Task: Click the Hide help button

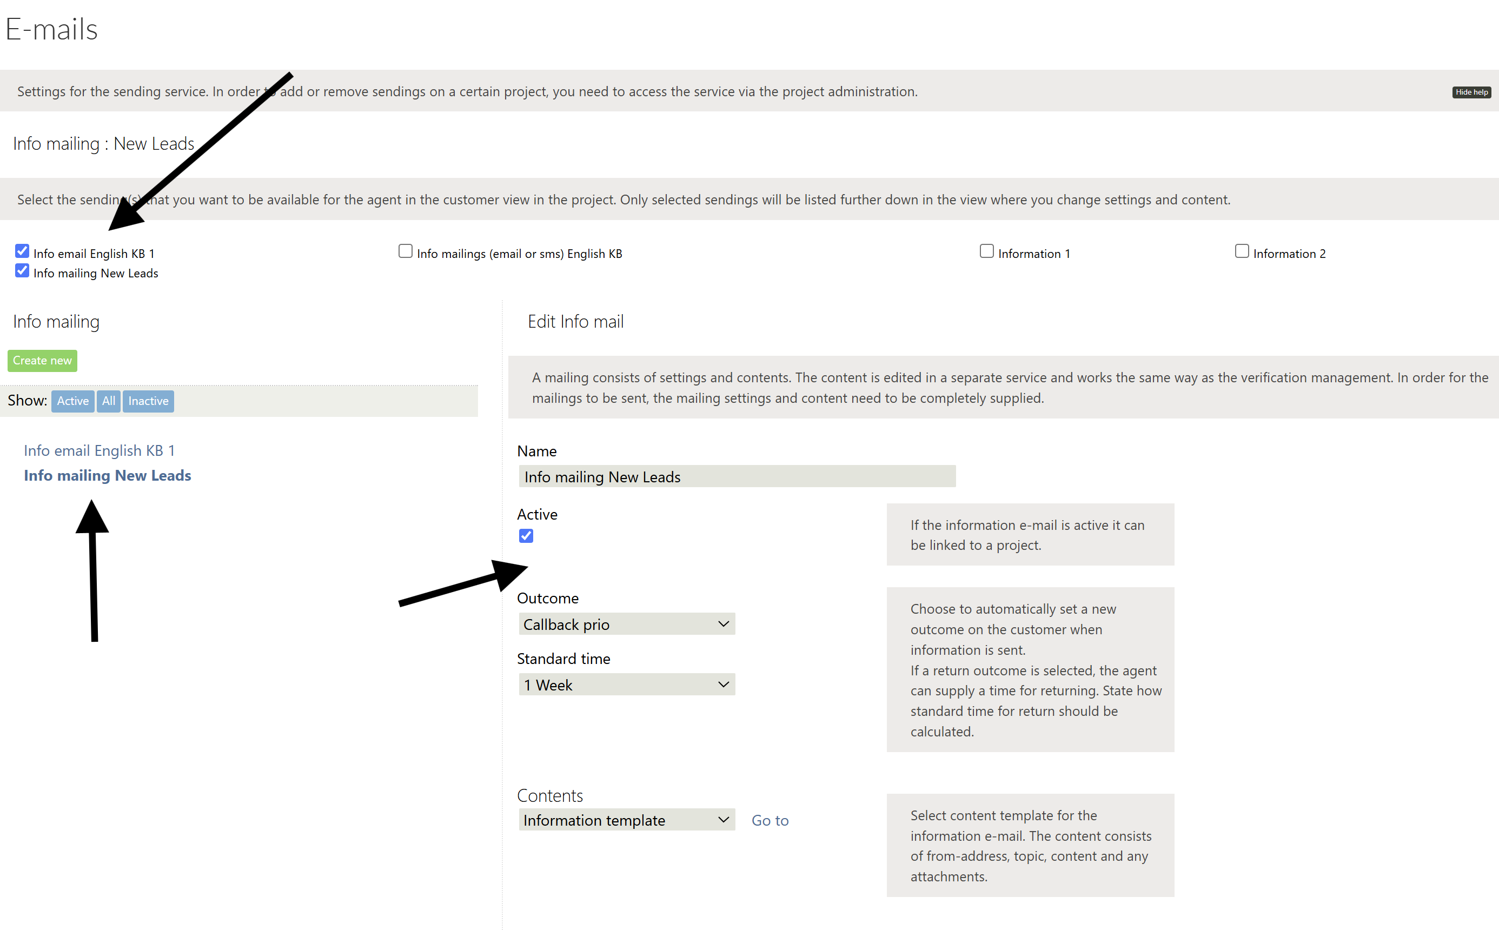Action: tap(1471, 92)
